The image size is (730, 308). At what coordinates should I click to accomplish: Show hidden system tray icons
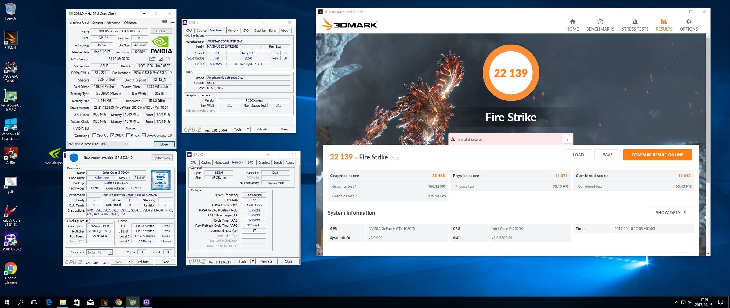tap(676, 302)
